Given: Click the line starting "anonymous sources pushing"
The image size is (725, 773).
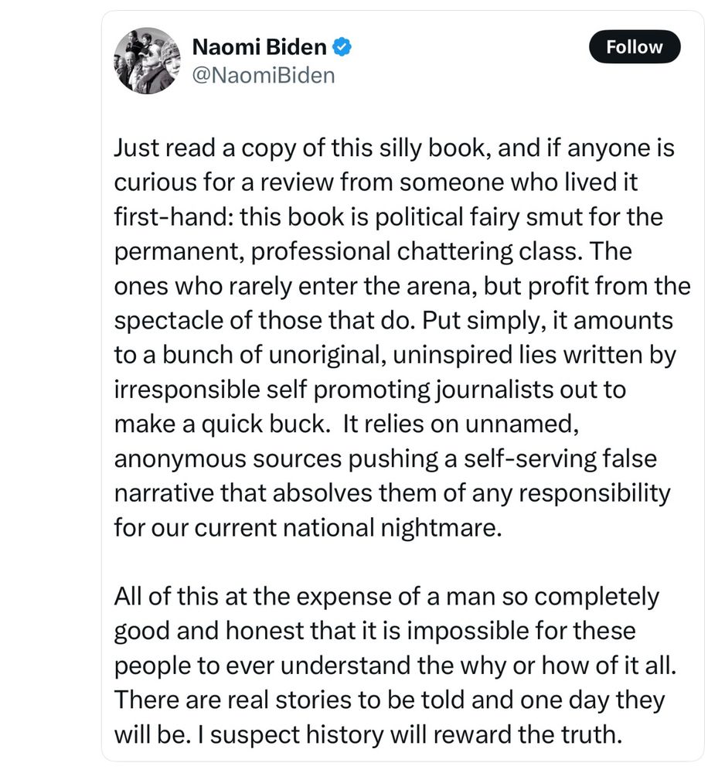Looking at the screenshot, I should [x=385, y=458].
